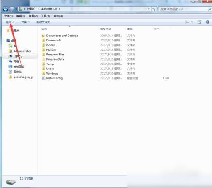Click the refresh icon beside address bar
This screenshot has height=188, width=212.
tap(154, 9)
